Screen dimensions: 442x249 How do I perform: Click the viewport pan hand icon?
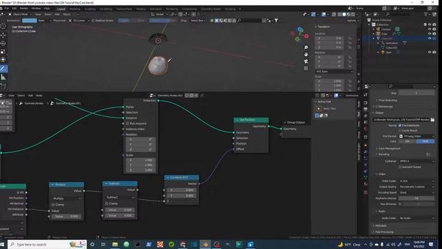coord(306,54)
